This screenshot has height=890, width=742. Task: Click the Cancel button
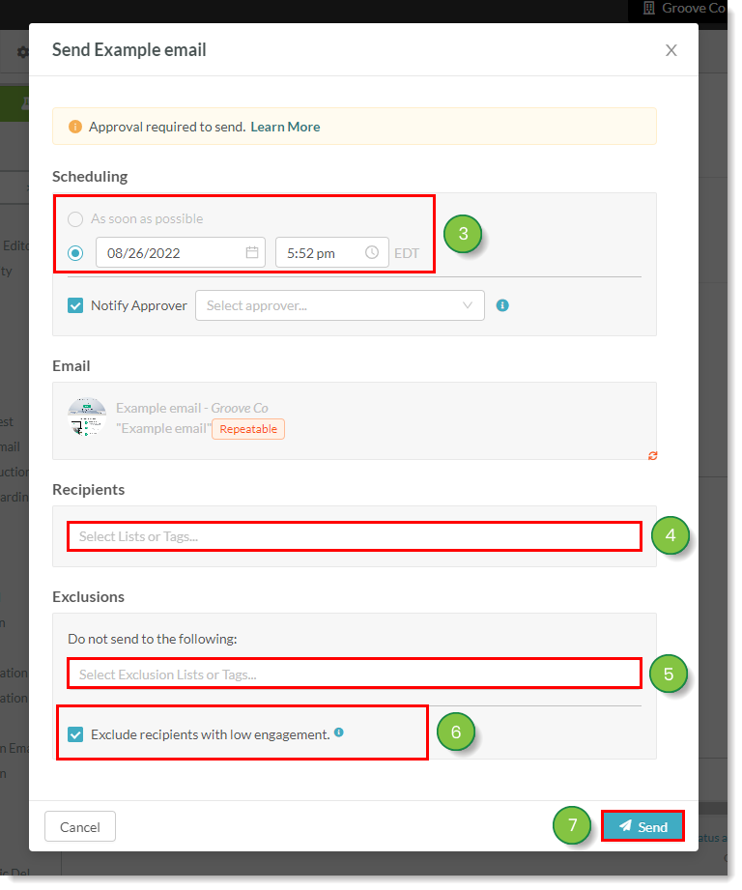80,827
